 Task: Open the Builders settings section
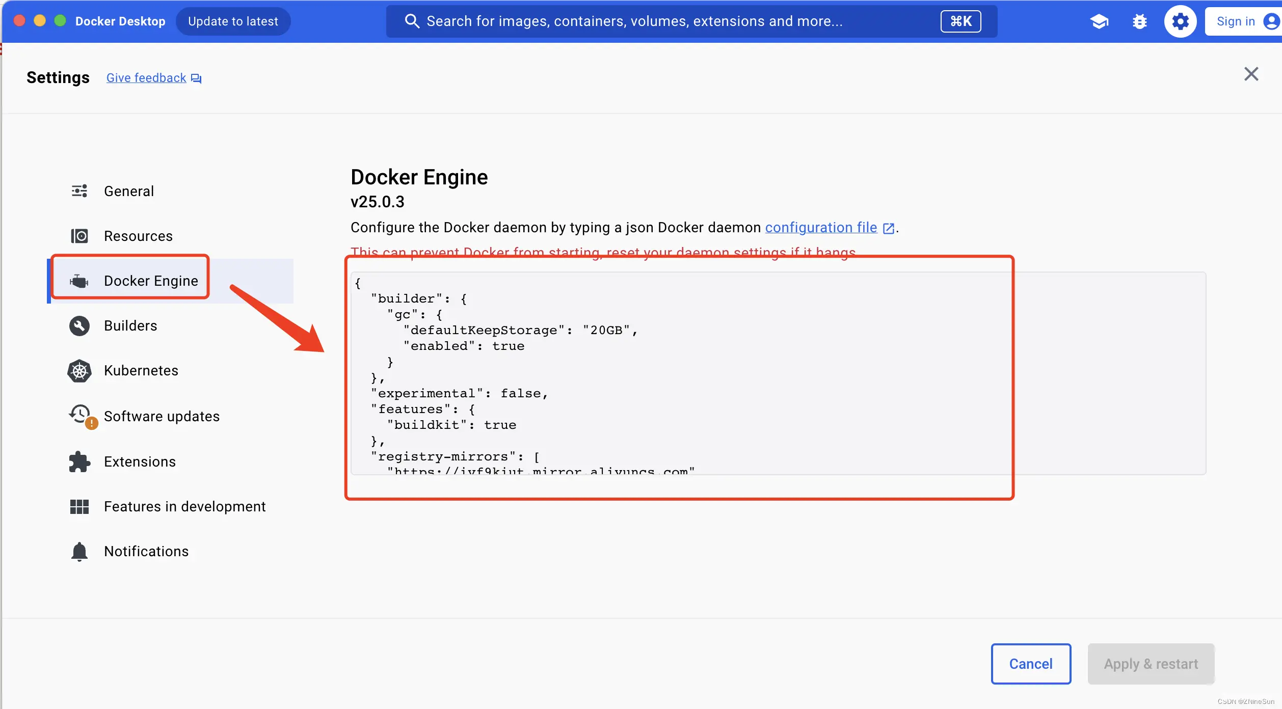point(171,325)
